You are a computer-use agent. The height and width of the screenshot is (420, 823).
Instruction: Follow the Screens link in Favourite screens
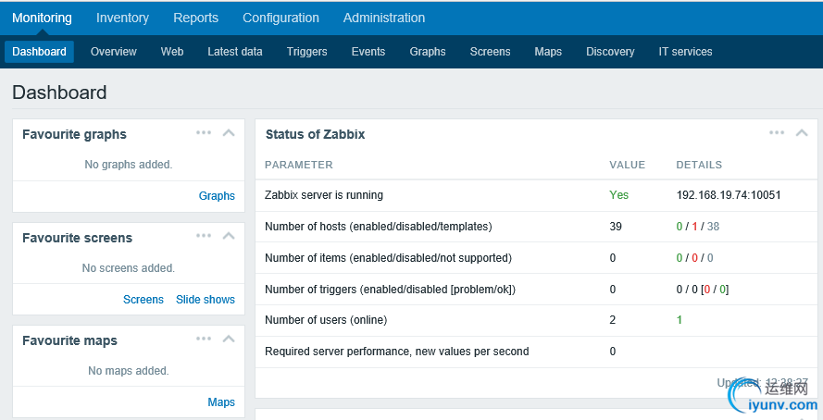(x=143, y=300)
